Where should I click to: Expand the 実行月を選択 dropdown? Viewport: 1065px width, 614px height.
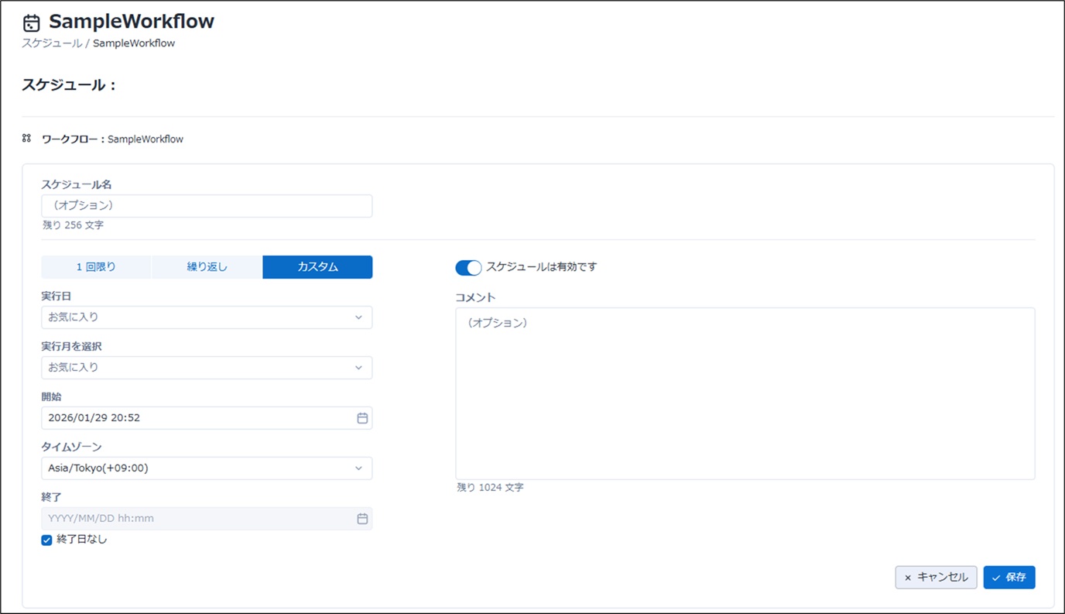coord(358,368)
